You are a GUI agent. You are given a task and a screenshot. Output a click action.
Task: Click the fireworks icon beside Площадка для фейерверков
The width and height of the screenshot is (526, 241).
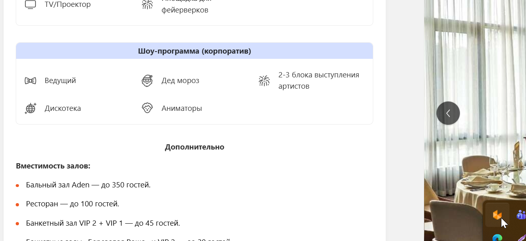[147, 4]
